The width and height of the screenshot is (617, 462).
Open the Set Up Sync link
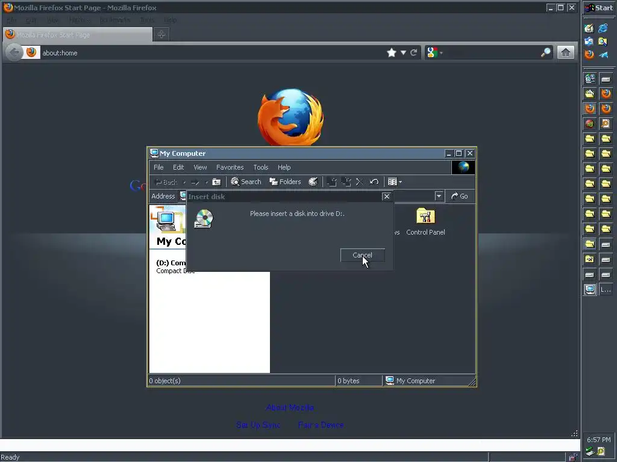coord(258,425)
